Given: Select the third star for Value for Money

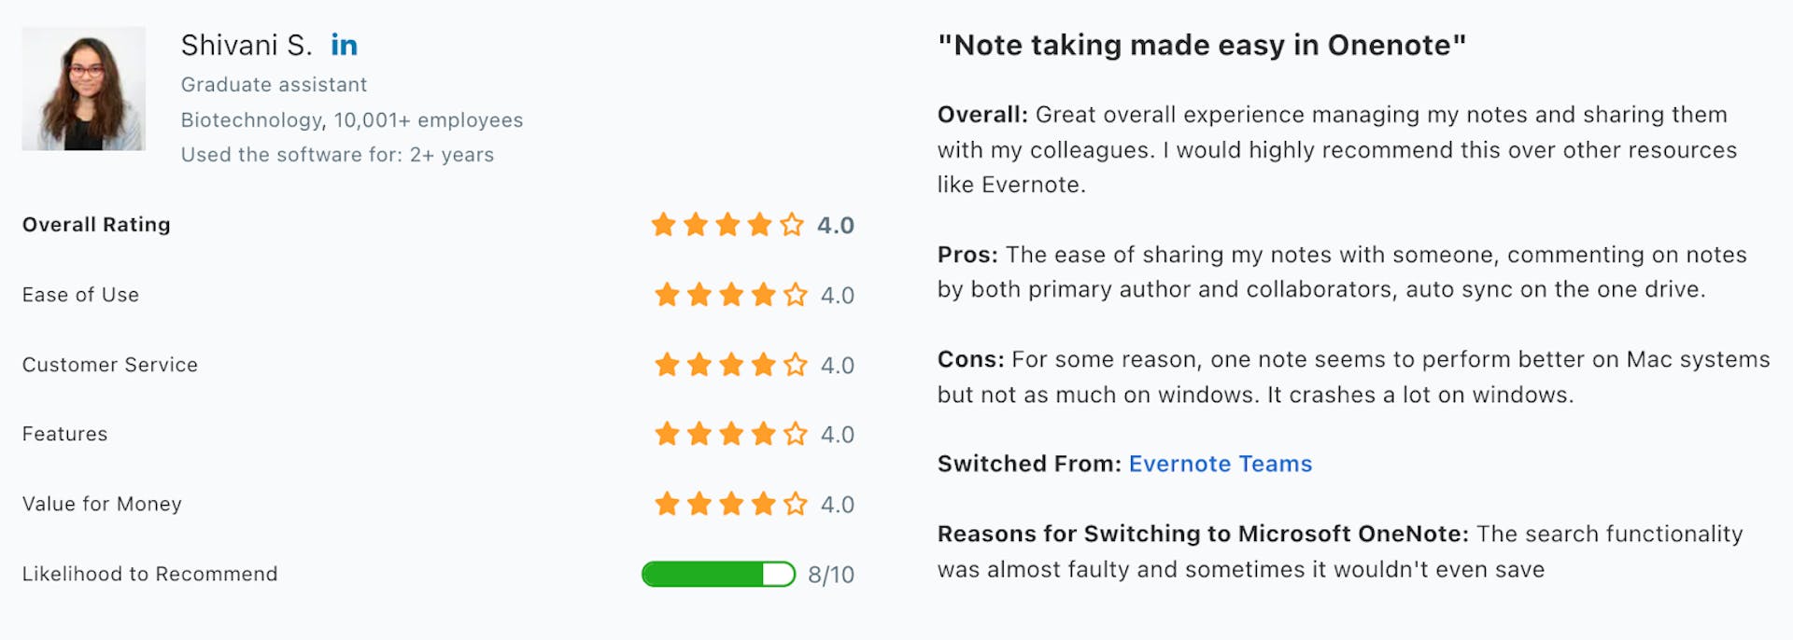Looking at the screenshot, I should [x=731, y=504].
